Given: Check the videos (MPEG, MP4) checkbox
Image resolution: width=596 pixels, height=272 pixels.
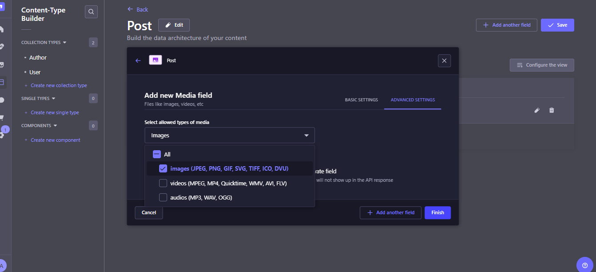Looking at the screenshot, I should pyautogui.click(x=163, y=183).
